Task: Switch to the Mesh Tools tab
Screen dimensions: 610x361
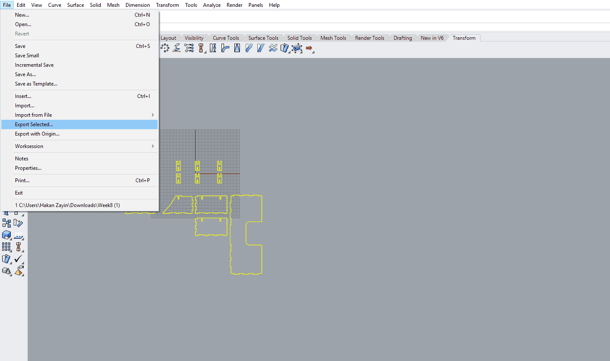Action: point(333,38)
